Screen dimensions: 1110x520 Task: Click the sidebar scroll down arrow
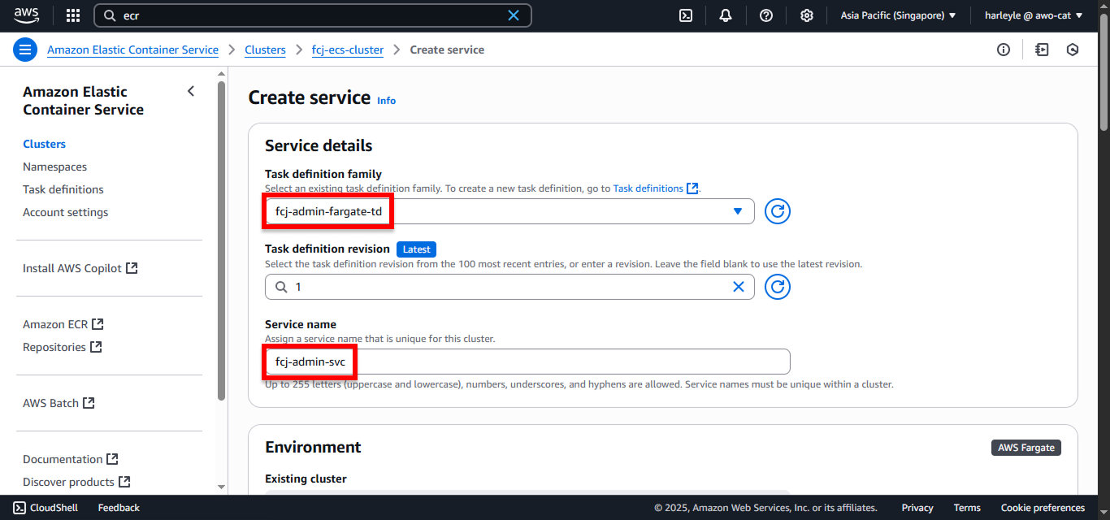pyautogui.click(x=221, y=486)
